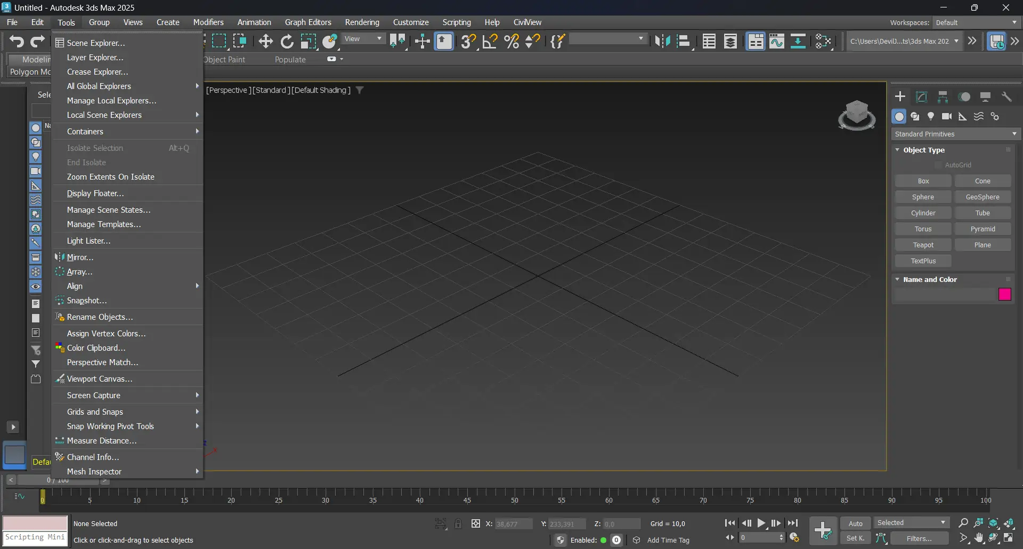This screenshot has width=1023, height=549.
Task: Choose Rename Objects from Tools menu
Action: [x=100, y=317]
